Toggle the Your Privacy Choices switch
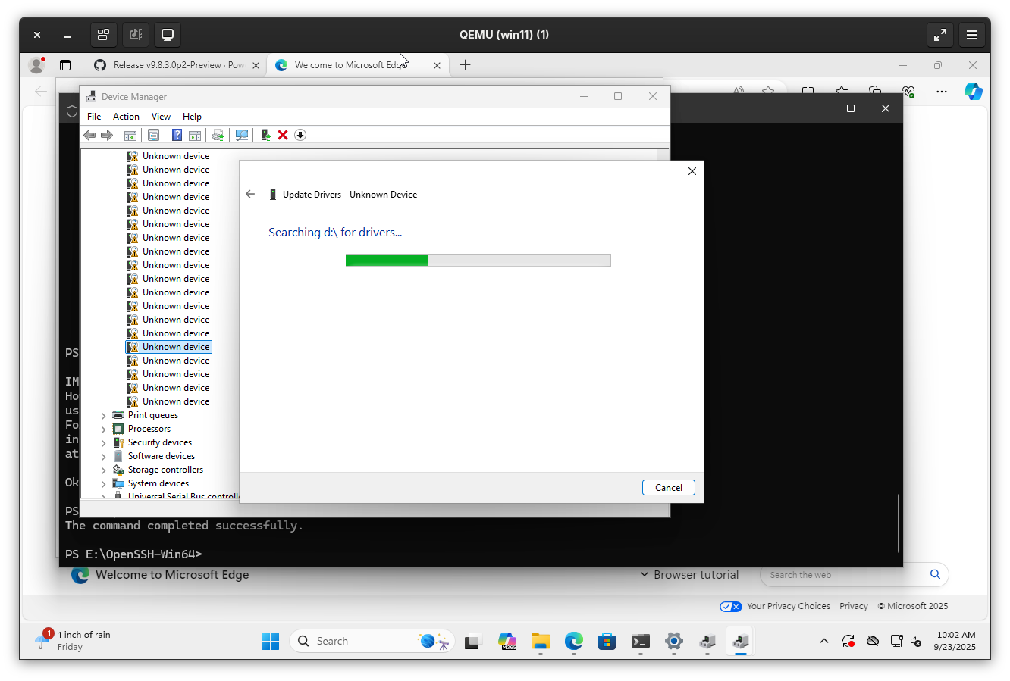 pyautogui.click(x=730, y=606)
